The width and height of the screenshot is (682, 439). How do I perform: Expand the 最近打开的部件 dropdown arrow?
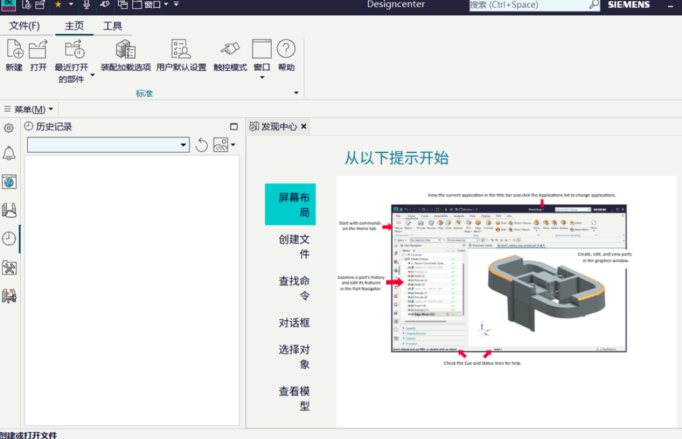click(x=92, y=75)
